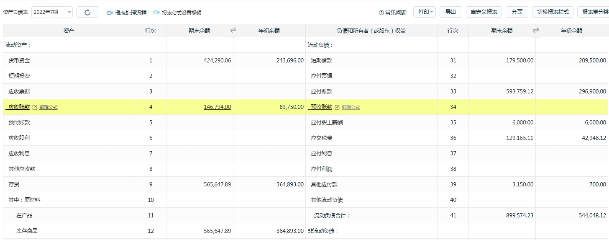Click the 分享 button
The width and height of the screenshot is (609, 240).
pyautogui.click(x=517, y=12)
